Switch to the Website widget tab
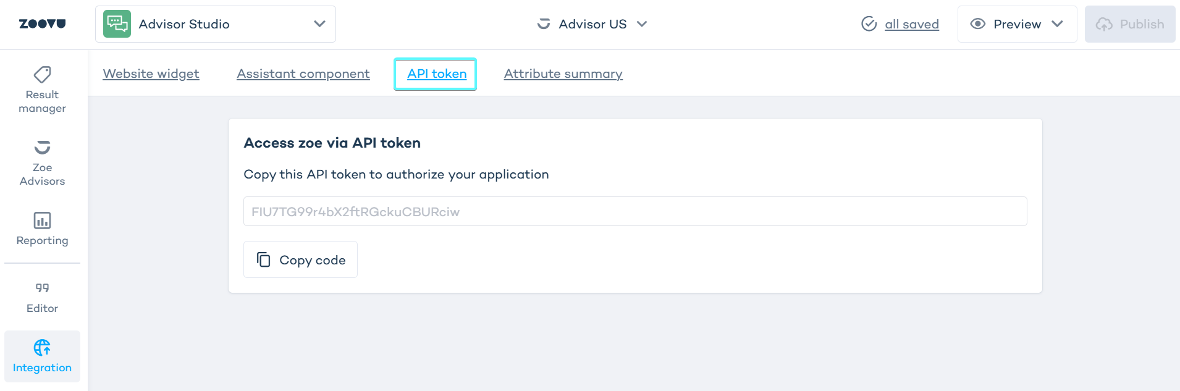The image size is (1180, 391). (151, 74)
